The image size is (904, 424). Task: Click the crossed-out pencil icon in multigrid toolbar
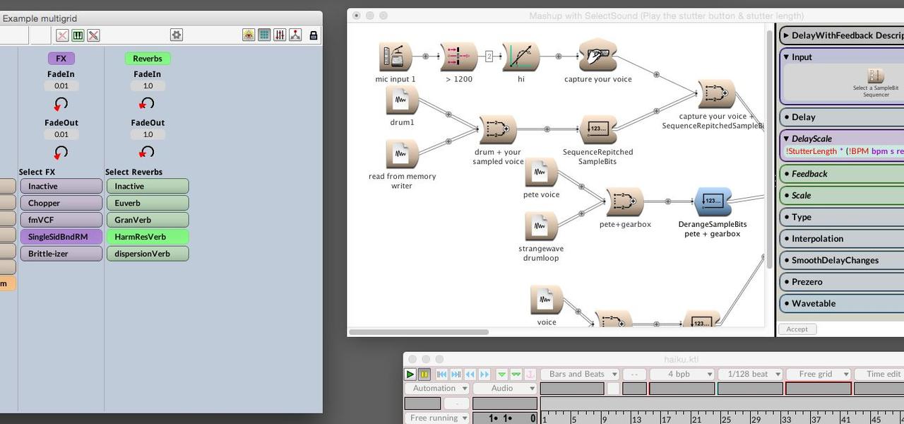pos(93,35)
